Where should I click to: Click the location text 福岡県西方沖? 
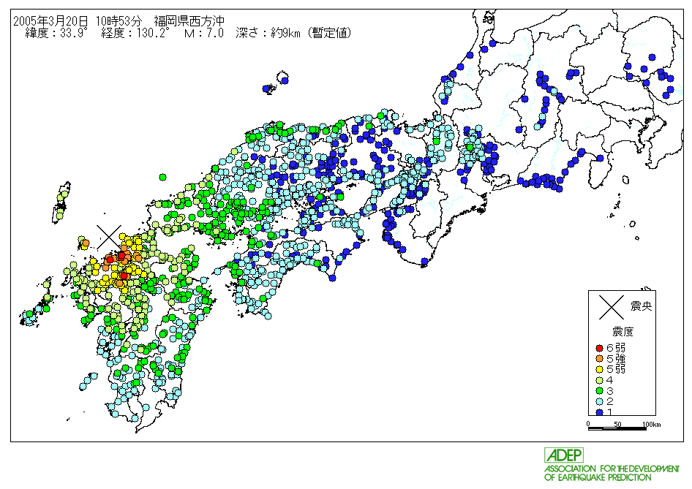pyautogui.click(x=189, y=20)
